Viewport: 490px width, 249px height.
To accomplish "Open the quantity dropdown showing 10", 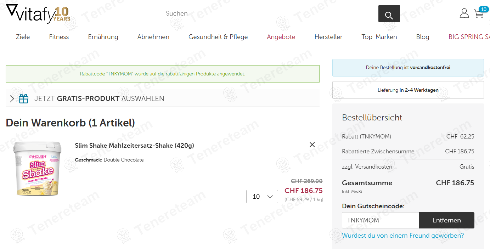I will pos(262,197).
